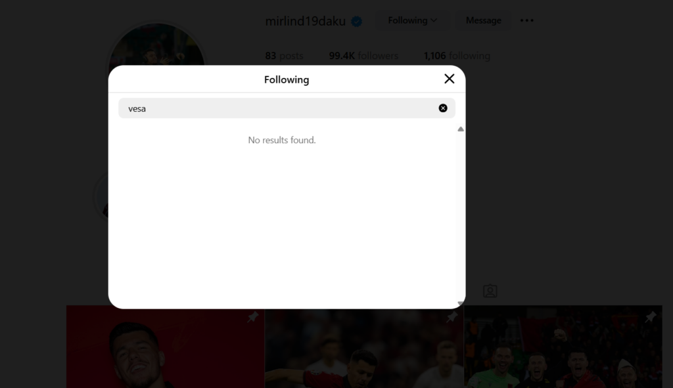Screen dimensions: 673x388
Task: Close the Following dialog with the X
Action: click(x=449, y=79)
